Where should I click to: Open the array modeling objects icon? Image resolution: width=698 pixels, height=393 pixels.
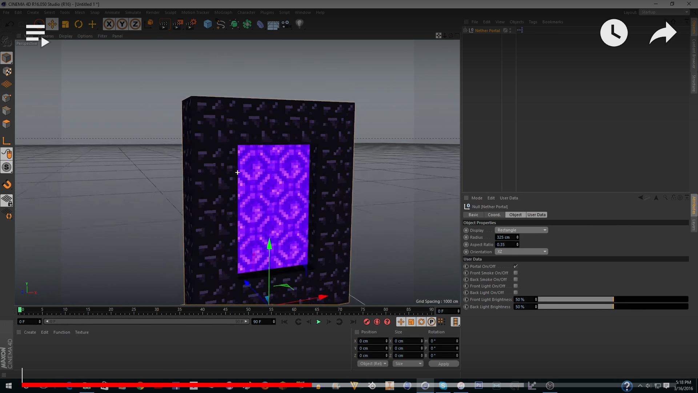[247, 24]
